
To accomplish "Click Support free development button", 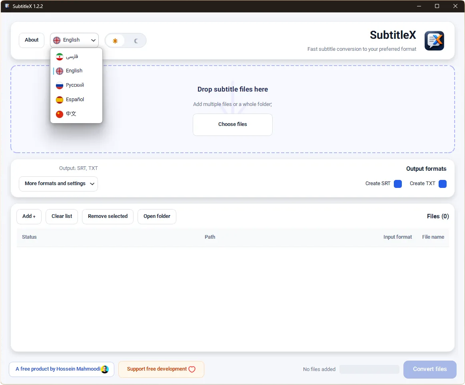I will pos(161,369).
